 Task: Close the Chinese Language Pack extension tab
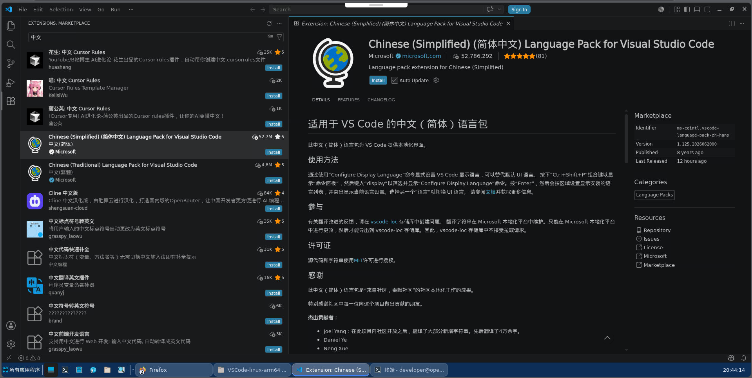pos(508,23)
